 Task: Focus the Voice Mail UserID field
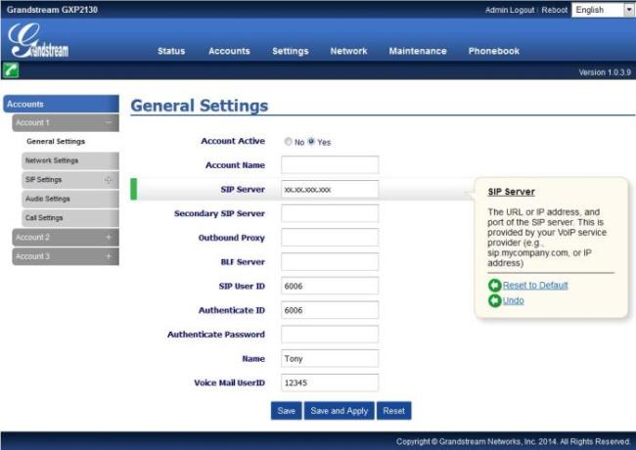point(330,382)
